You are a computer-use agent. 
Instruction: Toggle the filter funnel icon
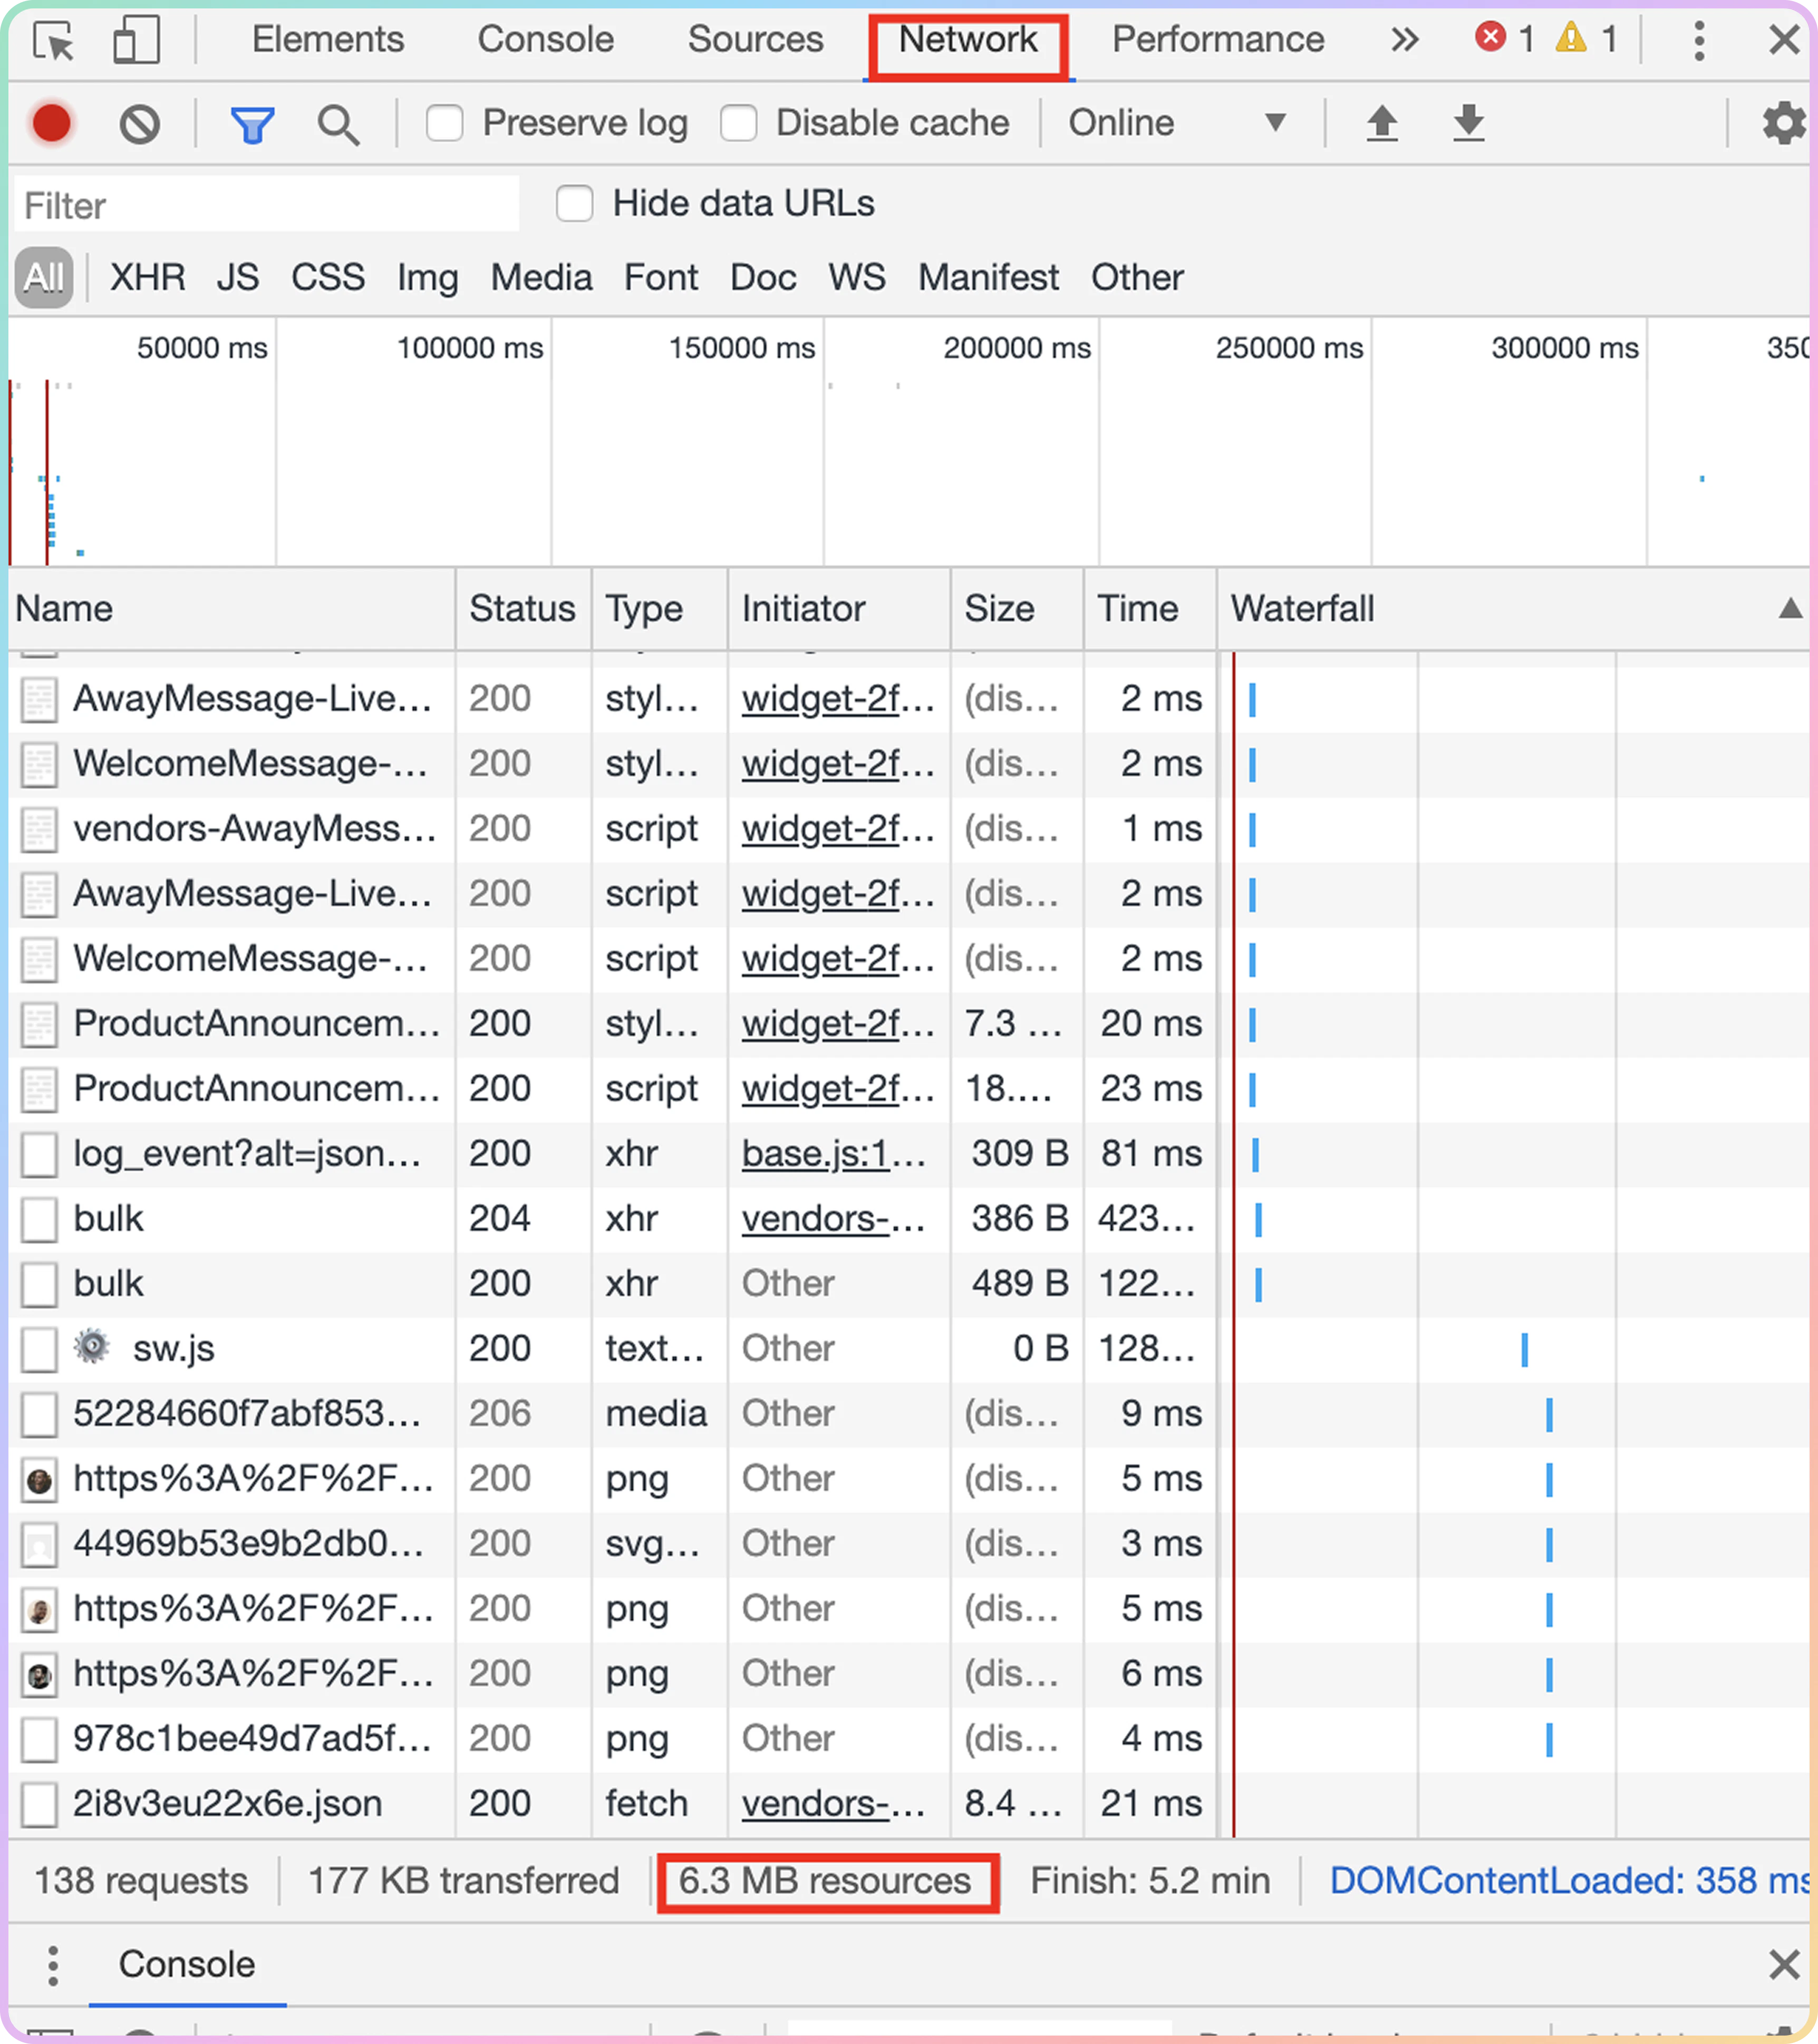click(x=252, y=124)
